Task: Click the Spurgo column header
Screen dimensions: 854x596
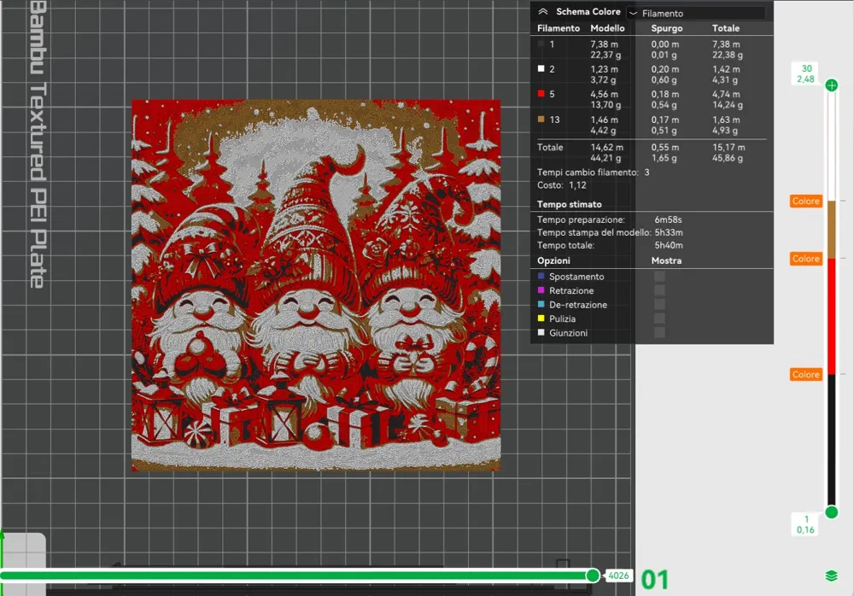Action: [667, 28]
